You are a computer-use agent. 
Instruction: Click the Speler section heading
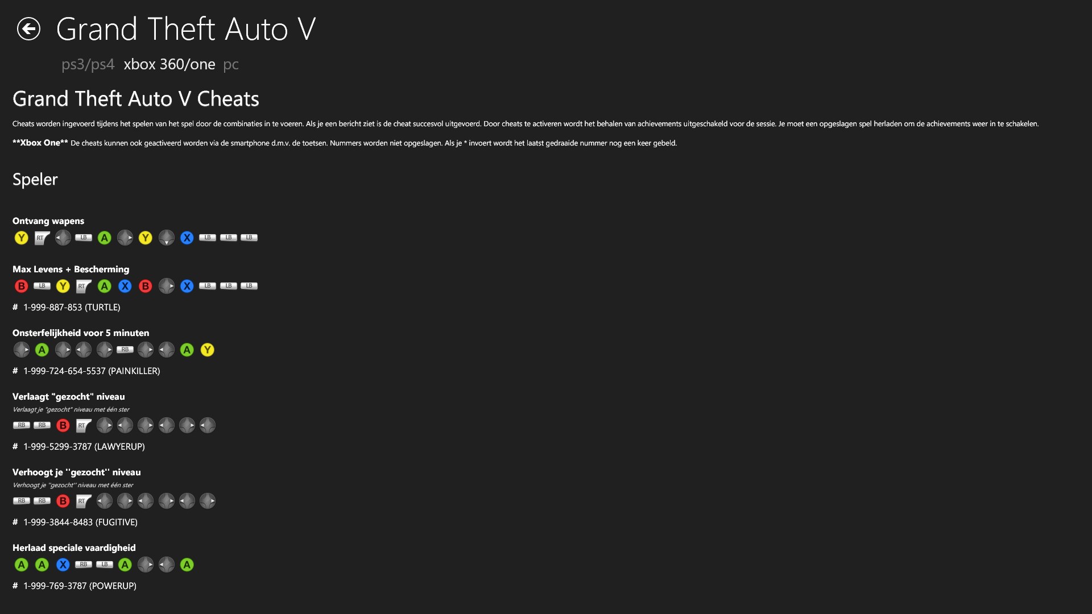pyautogui.click(x=35, y=179)
